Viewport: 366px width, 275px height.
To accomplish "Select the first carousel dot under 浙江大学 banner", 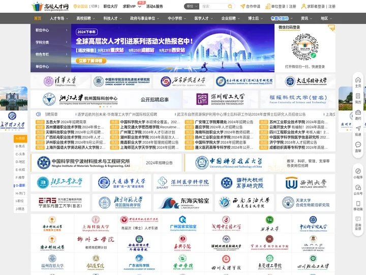I will [x=100, y=106].
